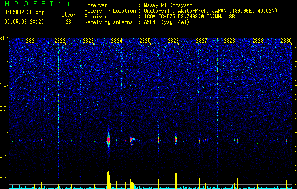The image size is (297, 189).
Task: Click the 'Receiving Location' label
Action: coord(110,11)
